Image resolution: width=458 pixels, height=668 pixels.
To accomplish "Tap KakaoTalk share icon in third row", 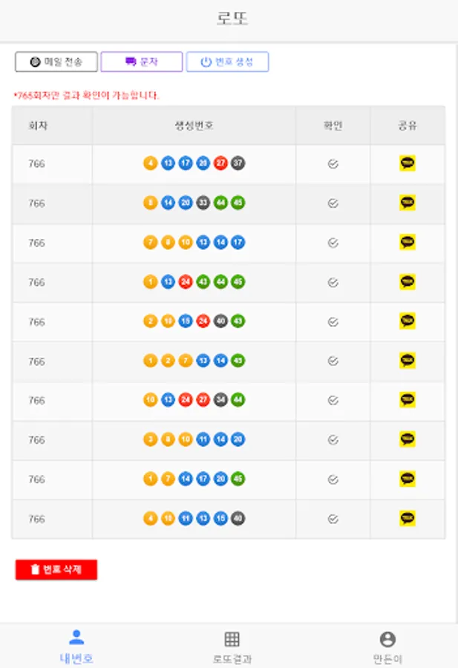I will click(x=407, y=243).
